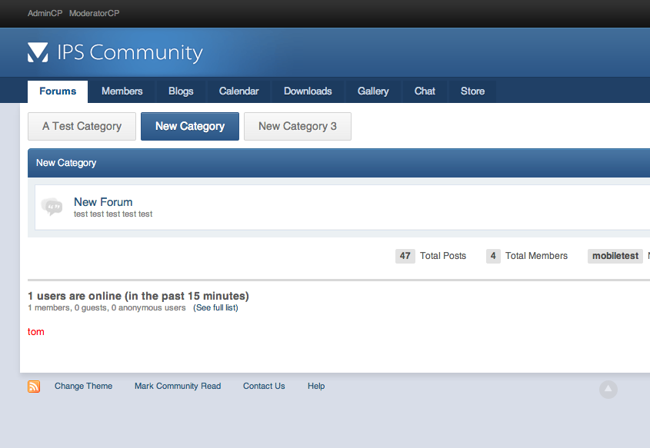Click the New Category header title

point(66,163)
